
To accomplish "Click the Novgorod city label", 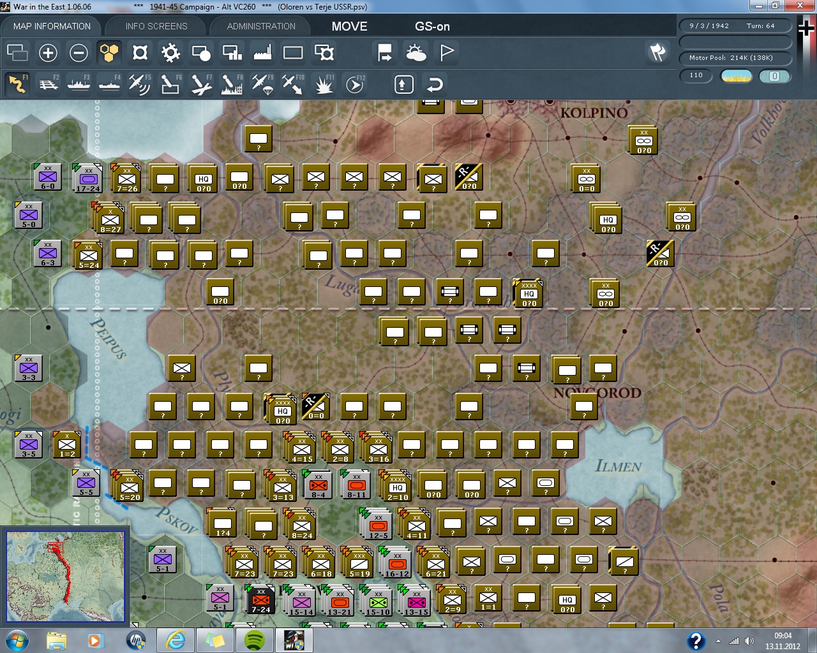I will (x=597, y=393).
